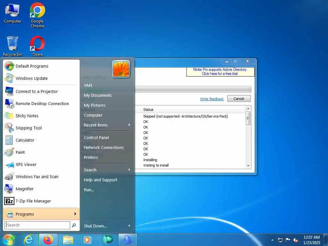
Task: Launch Windows Update from Start menu
Action: (x=41, y=78)
